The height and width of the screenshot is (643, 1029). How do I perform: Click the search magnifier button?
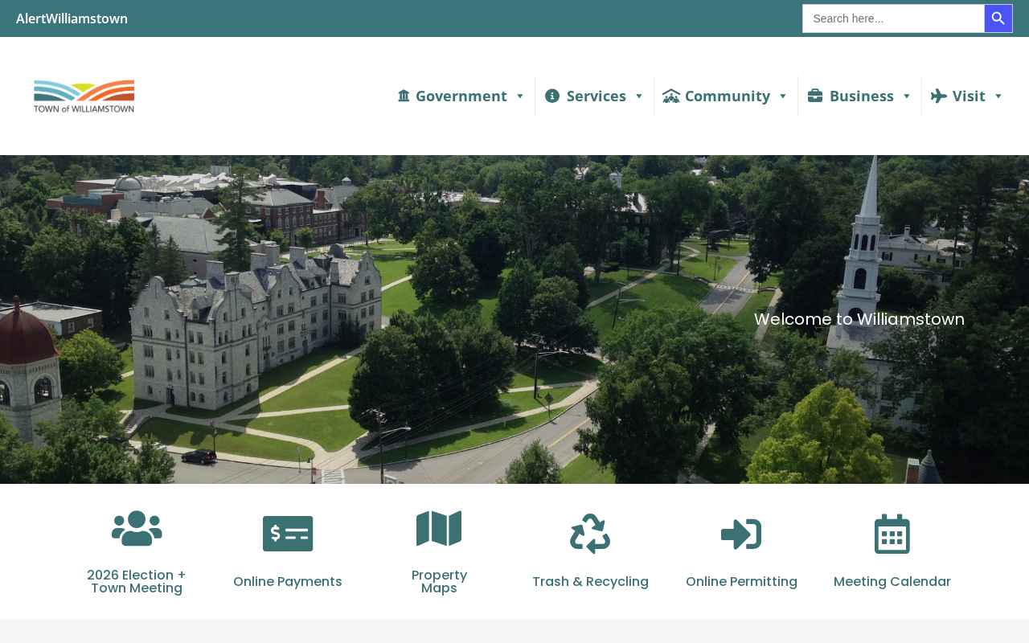[x=998, y=18]
